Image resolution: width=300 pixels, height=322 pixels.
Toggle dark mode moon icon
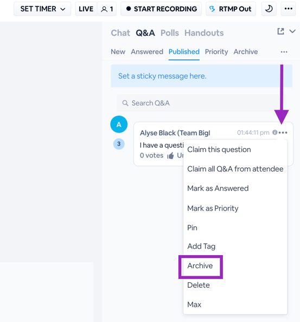(269, 9)
